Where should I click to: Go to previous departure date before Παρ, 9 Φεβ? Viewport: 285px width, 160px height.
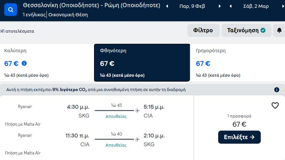point(167,6)
